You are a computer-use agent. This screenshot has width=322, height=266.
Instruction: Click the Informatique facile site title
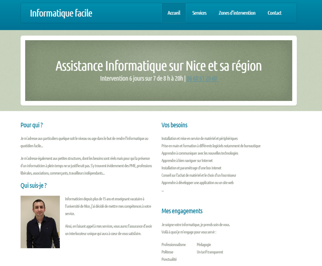click(x=61, y=13)
